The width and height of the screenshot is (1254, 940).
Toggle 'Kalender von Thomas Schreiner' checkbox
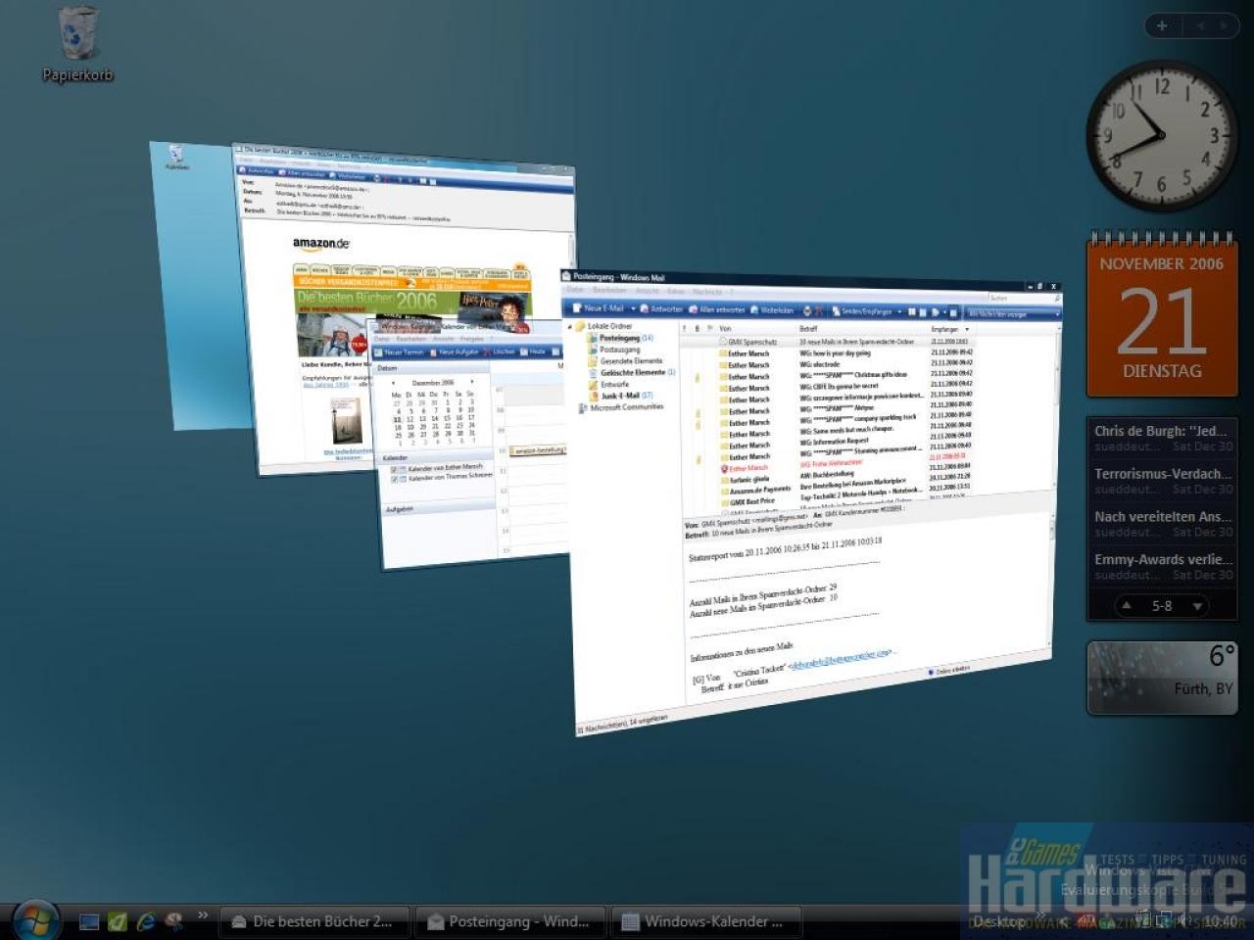[395, 478]
